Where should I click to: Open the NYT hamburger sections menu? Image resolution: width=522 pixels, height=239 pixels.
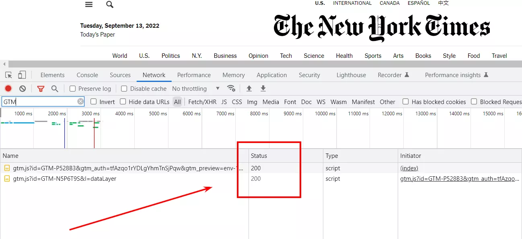pos(89,4)
